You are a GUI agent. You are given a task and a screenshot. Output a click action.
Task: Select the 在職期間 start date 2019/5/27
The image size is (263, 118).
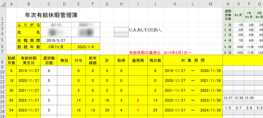point(56,40)
